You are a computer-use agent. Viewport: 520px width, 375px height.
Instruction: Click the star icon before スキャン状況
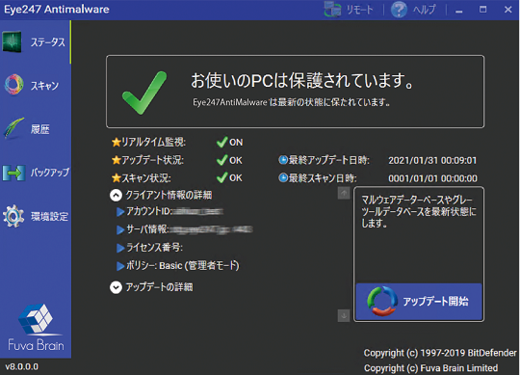click(117, 178)
